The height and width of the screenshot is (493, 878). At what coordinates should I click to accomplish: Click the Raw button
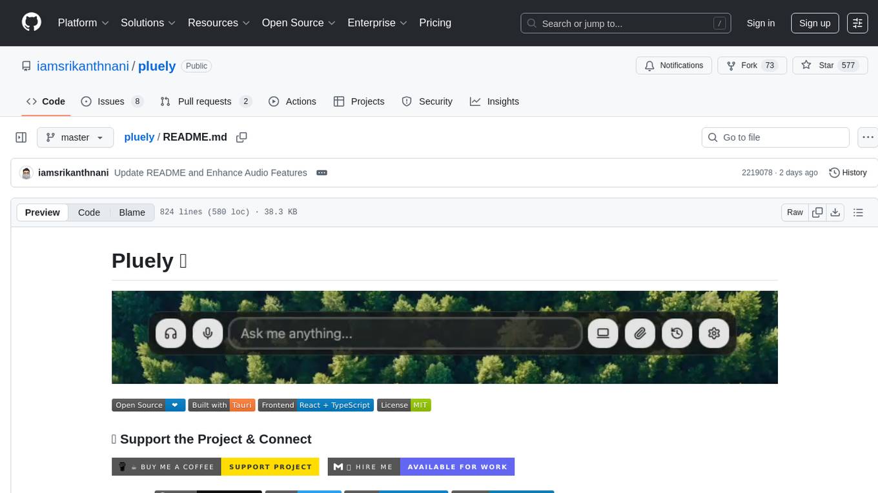(x=795, y=212)
